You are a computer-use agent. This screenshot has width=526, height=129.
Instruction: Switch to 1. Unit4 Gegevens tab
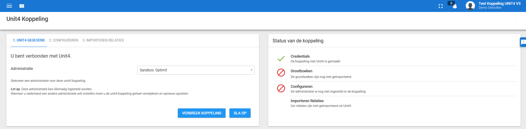tap(29, 40)
